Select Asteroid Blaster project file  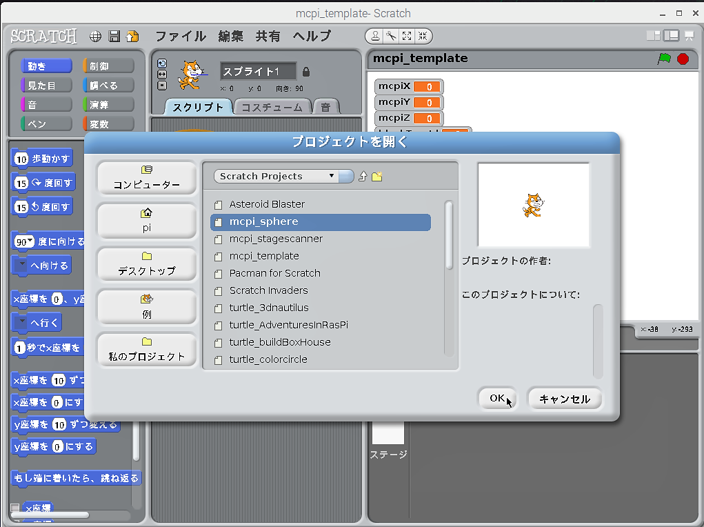click(x=321, y=204)
